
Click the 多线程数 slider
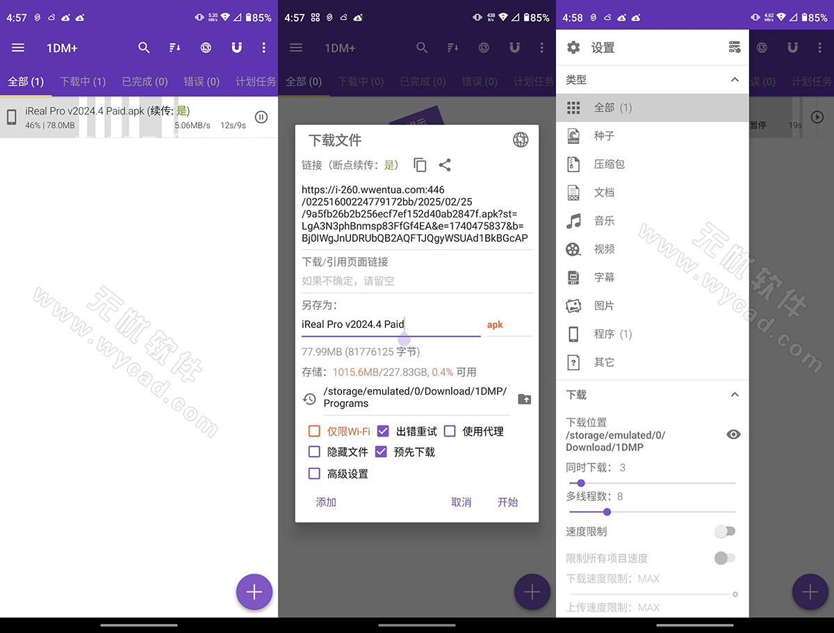coord(651,512)
